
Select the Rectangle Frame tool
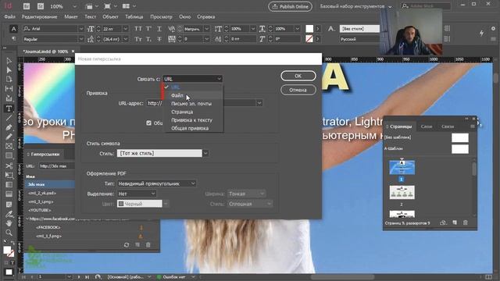9,146
